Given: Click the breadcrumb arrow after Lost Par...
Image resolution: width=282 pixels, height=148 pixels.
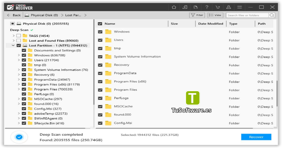Looking at the screenshot, I should click(x=85, y=15).
